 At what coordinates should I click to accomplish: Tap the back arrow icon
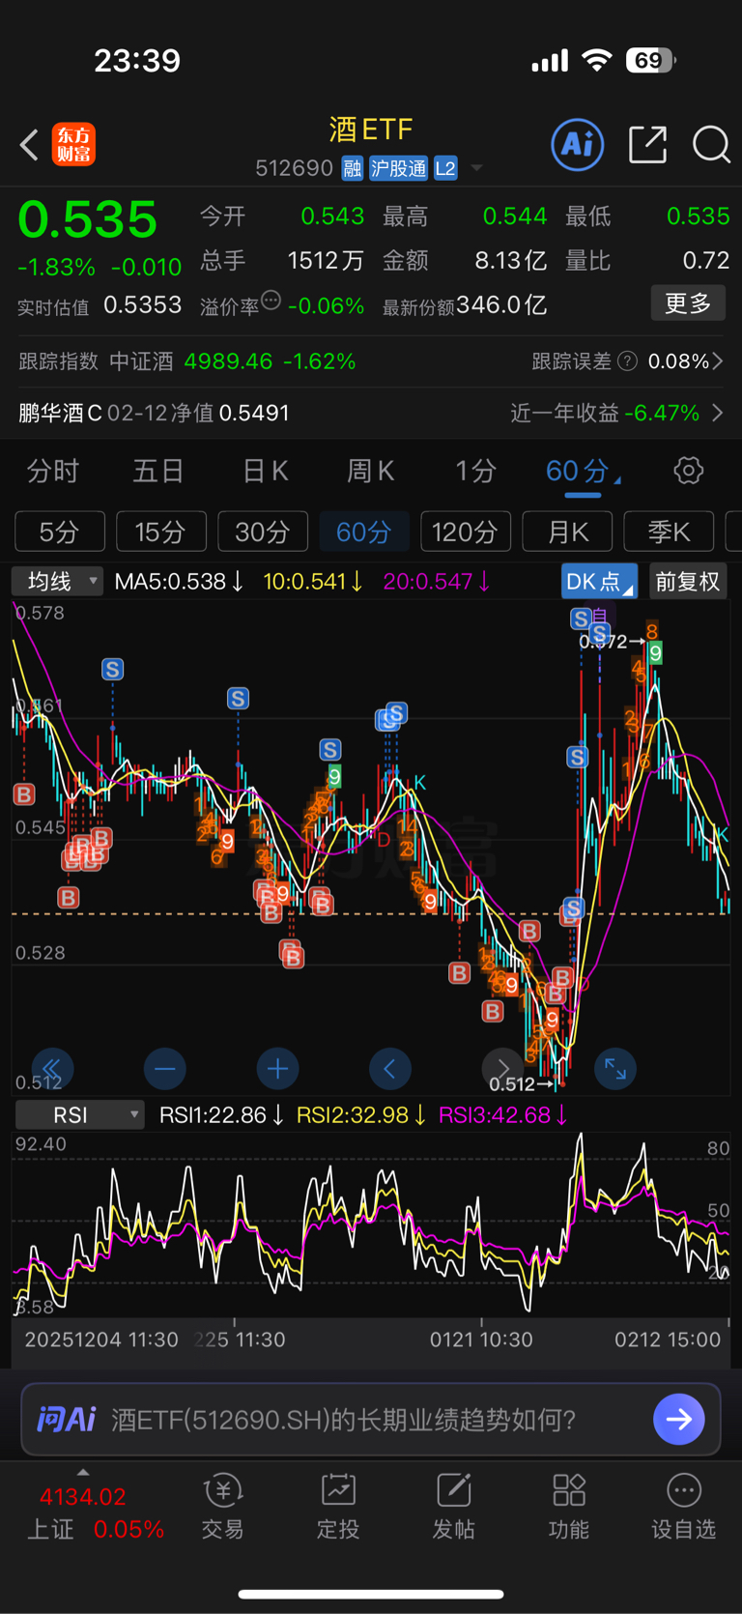[x=29, y=145]
